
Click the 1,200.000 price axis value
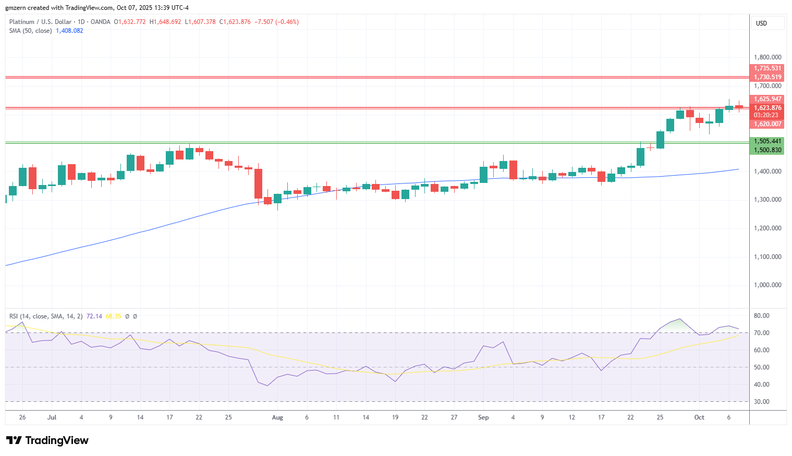point(767,228)
